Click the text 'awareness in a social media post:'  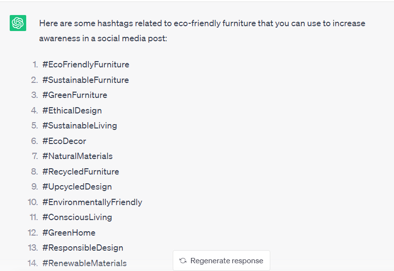click(x=103, y=38)
